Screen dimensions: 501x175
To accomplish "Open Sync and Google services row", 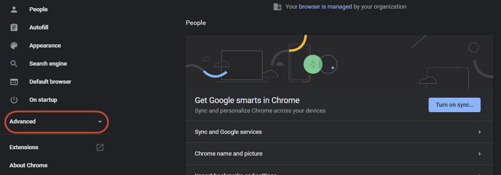I will (339, 132).
